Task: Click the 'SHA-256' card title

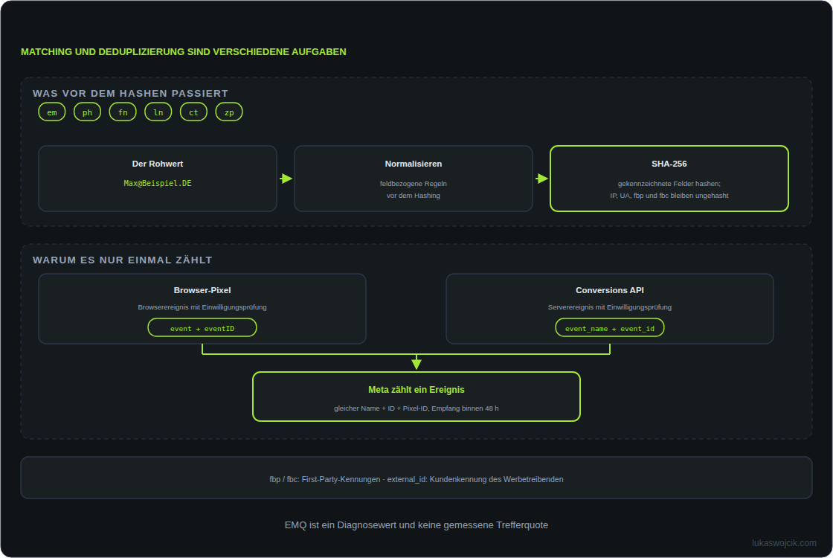Action: [669, 164]
